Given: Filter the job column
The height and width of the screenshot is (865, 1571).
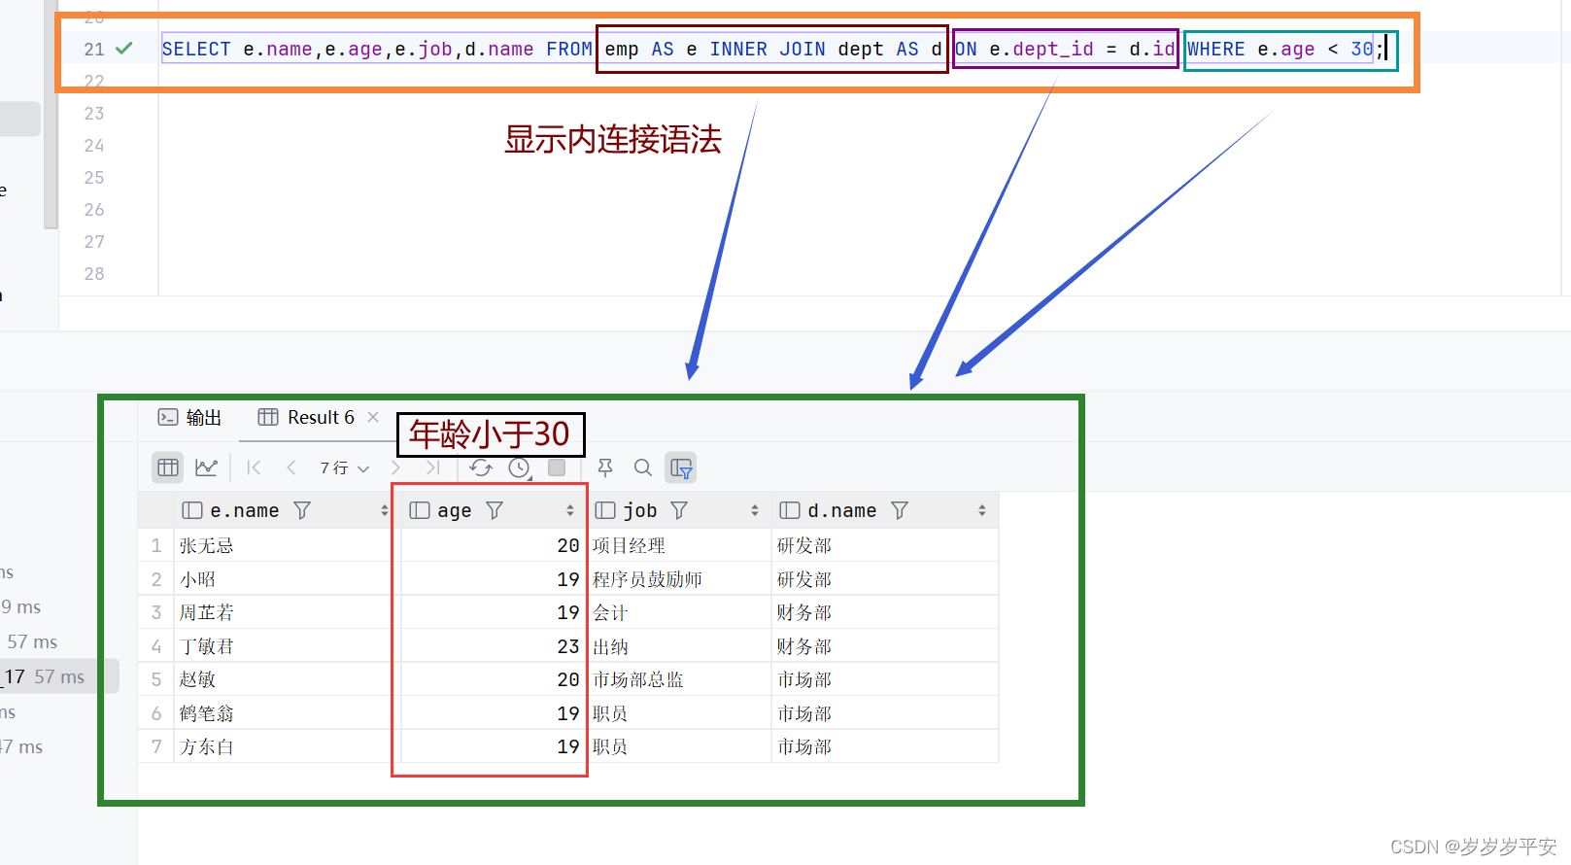Looking at the screenshot, I should tap(679, 510).
